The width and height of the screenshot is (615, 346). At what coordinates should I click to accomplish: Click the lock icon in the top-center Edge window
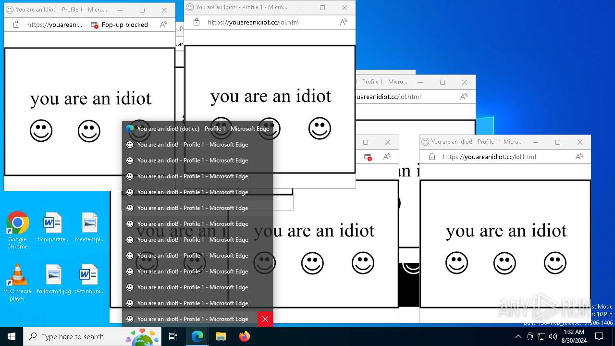(x=197, y=22)
